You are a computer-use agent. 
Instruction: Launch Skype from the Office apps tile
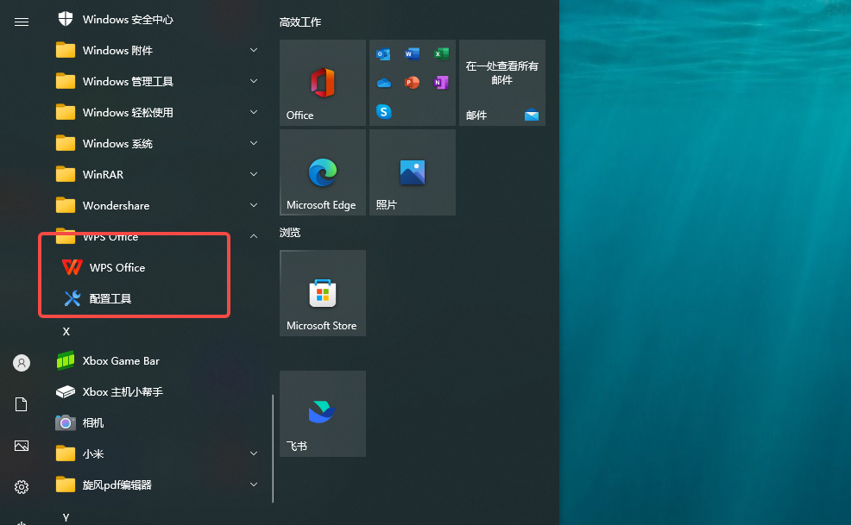tap(383, 112)
